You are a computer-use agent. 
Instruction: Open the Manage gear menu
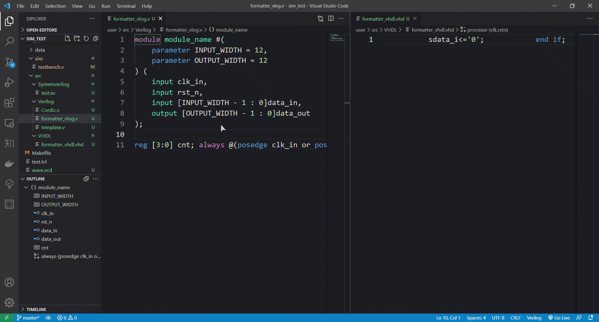pyautogui.click(x=9, y=302)
